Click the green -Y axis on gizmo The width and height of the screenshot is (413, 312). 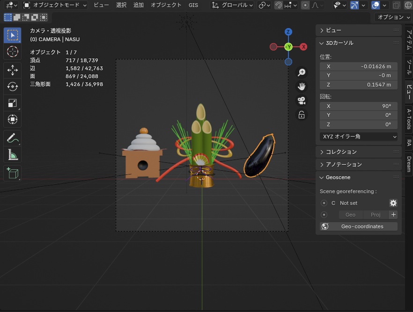[288, 47]
